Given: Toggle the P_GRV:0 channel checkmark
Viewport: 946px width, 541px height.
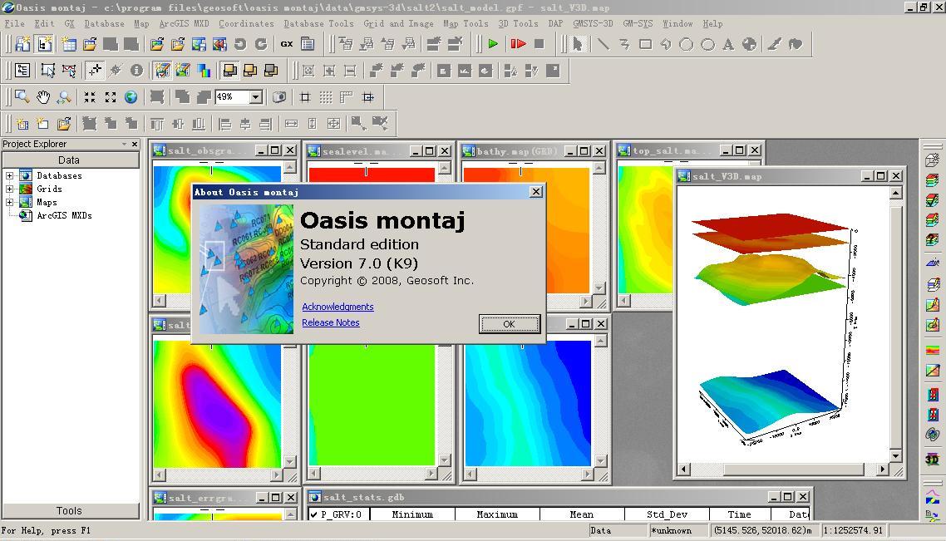Looking at the screenshot, I should (x=313, y=514).
